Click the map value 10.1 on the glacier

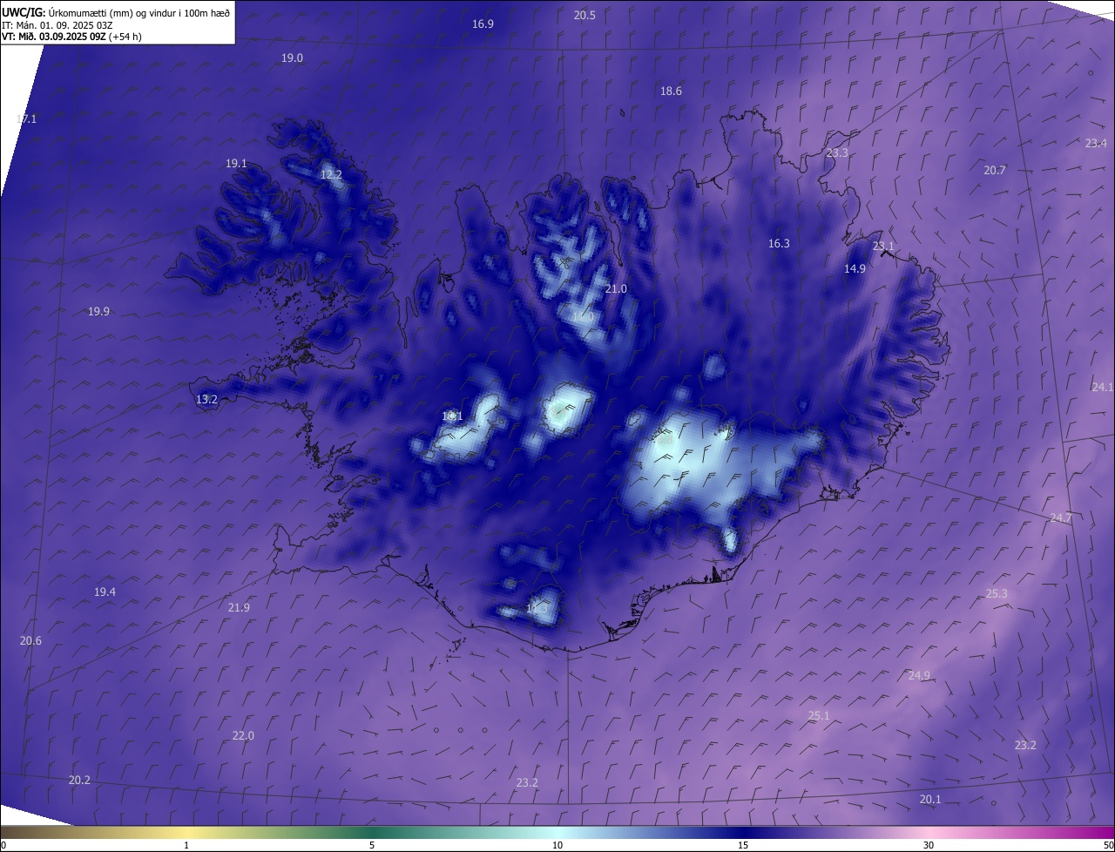pyautogui.click(x=453, y=416)
